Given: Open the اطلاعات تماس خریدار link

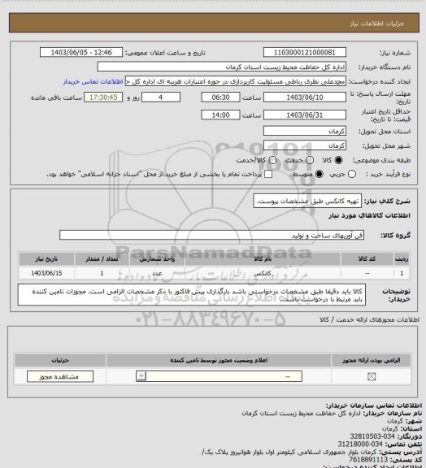Looking at the screenshot, I should (93, 82).
